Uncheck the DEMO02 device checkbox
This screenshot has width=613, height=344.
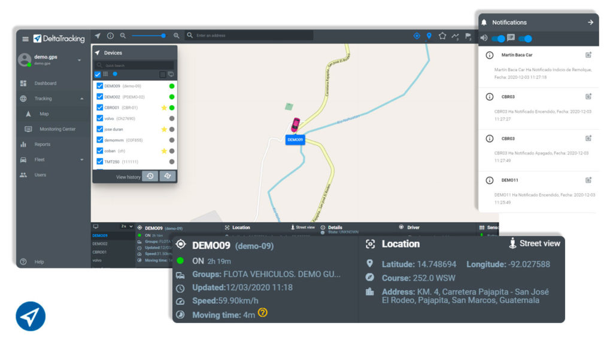100,97
